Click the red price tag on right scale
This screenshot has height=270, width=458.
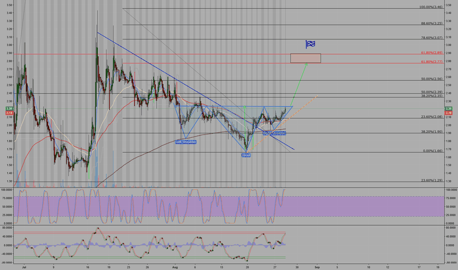tap(448, 113)
